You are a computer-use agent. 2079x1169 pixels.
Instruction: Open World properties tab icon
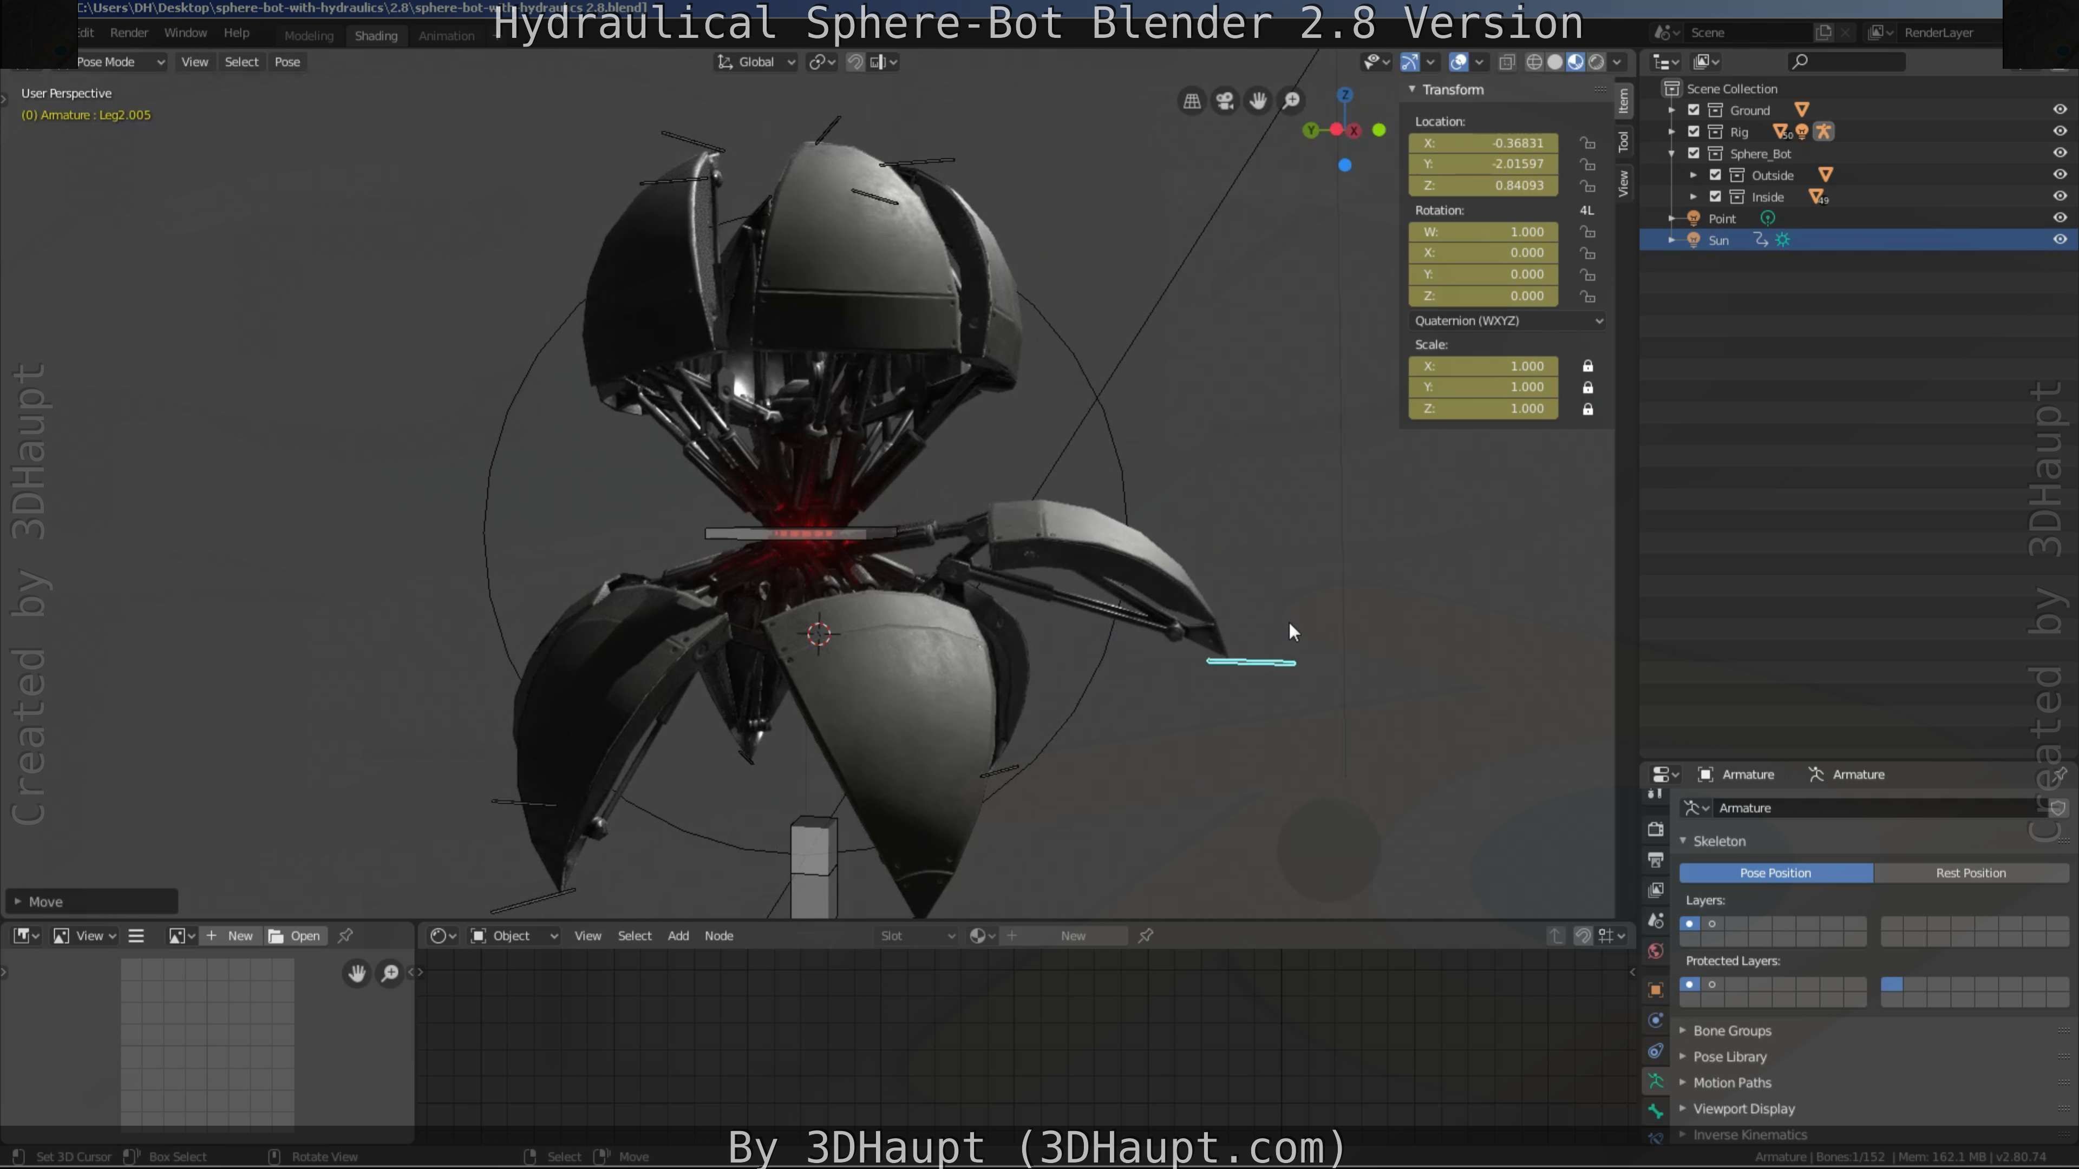tap(1655, 951)
